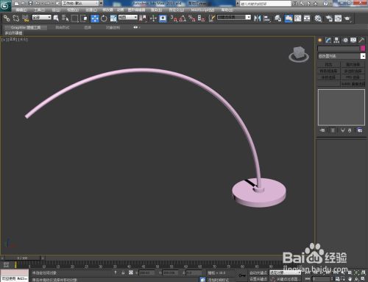Open the Select by Name dialog icon
The height and width of the screenshot is (282, 368).
[66, 18]
